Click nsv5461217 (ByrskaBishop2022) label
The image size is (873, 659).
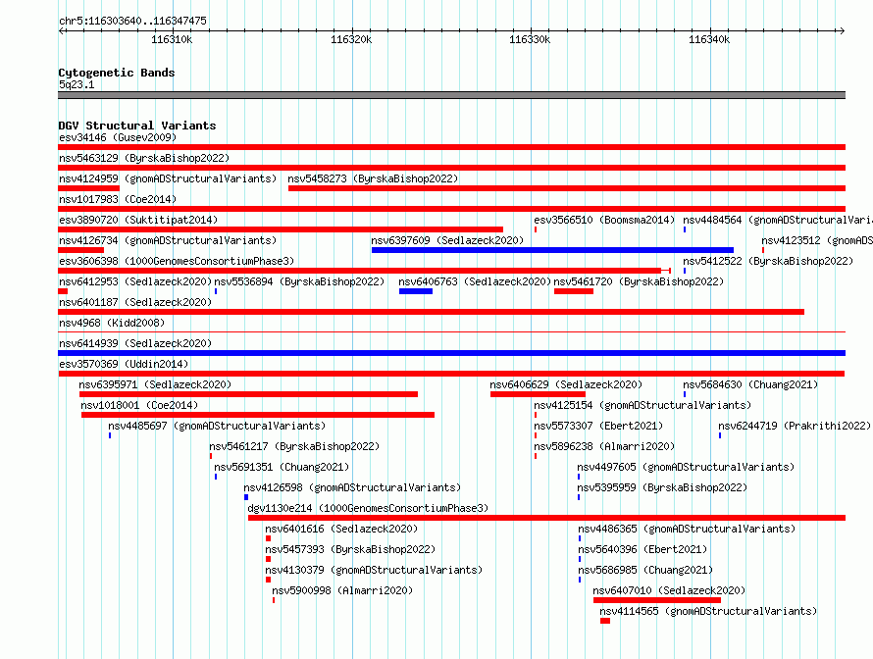pyautogui.click(x=294, y=446)
